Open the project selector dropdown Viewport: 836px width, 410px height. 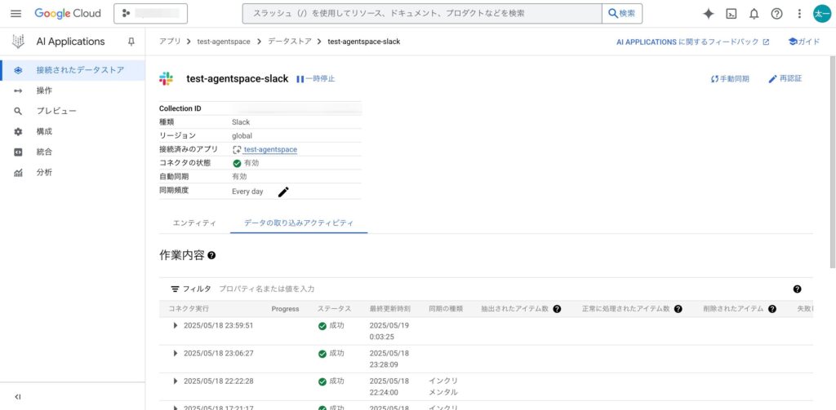pyautogui.click(x=150, y=14)
